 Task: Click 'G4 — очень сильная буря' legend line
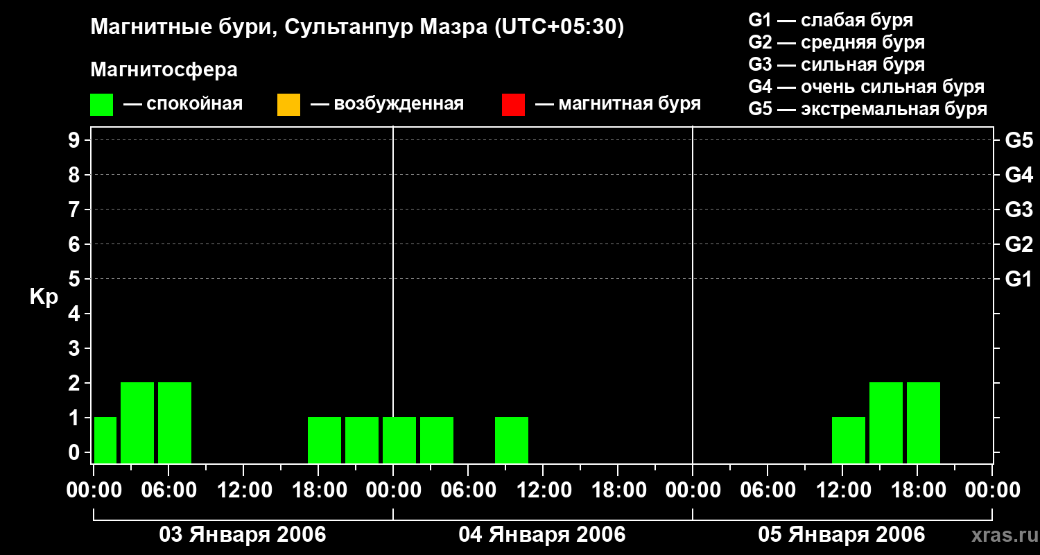tap(867, 87)
